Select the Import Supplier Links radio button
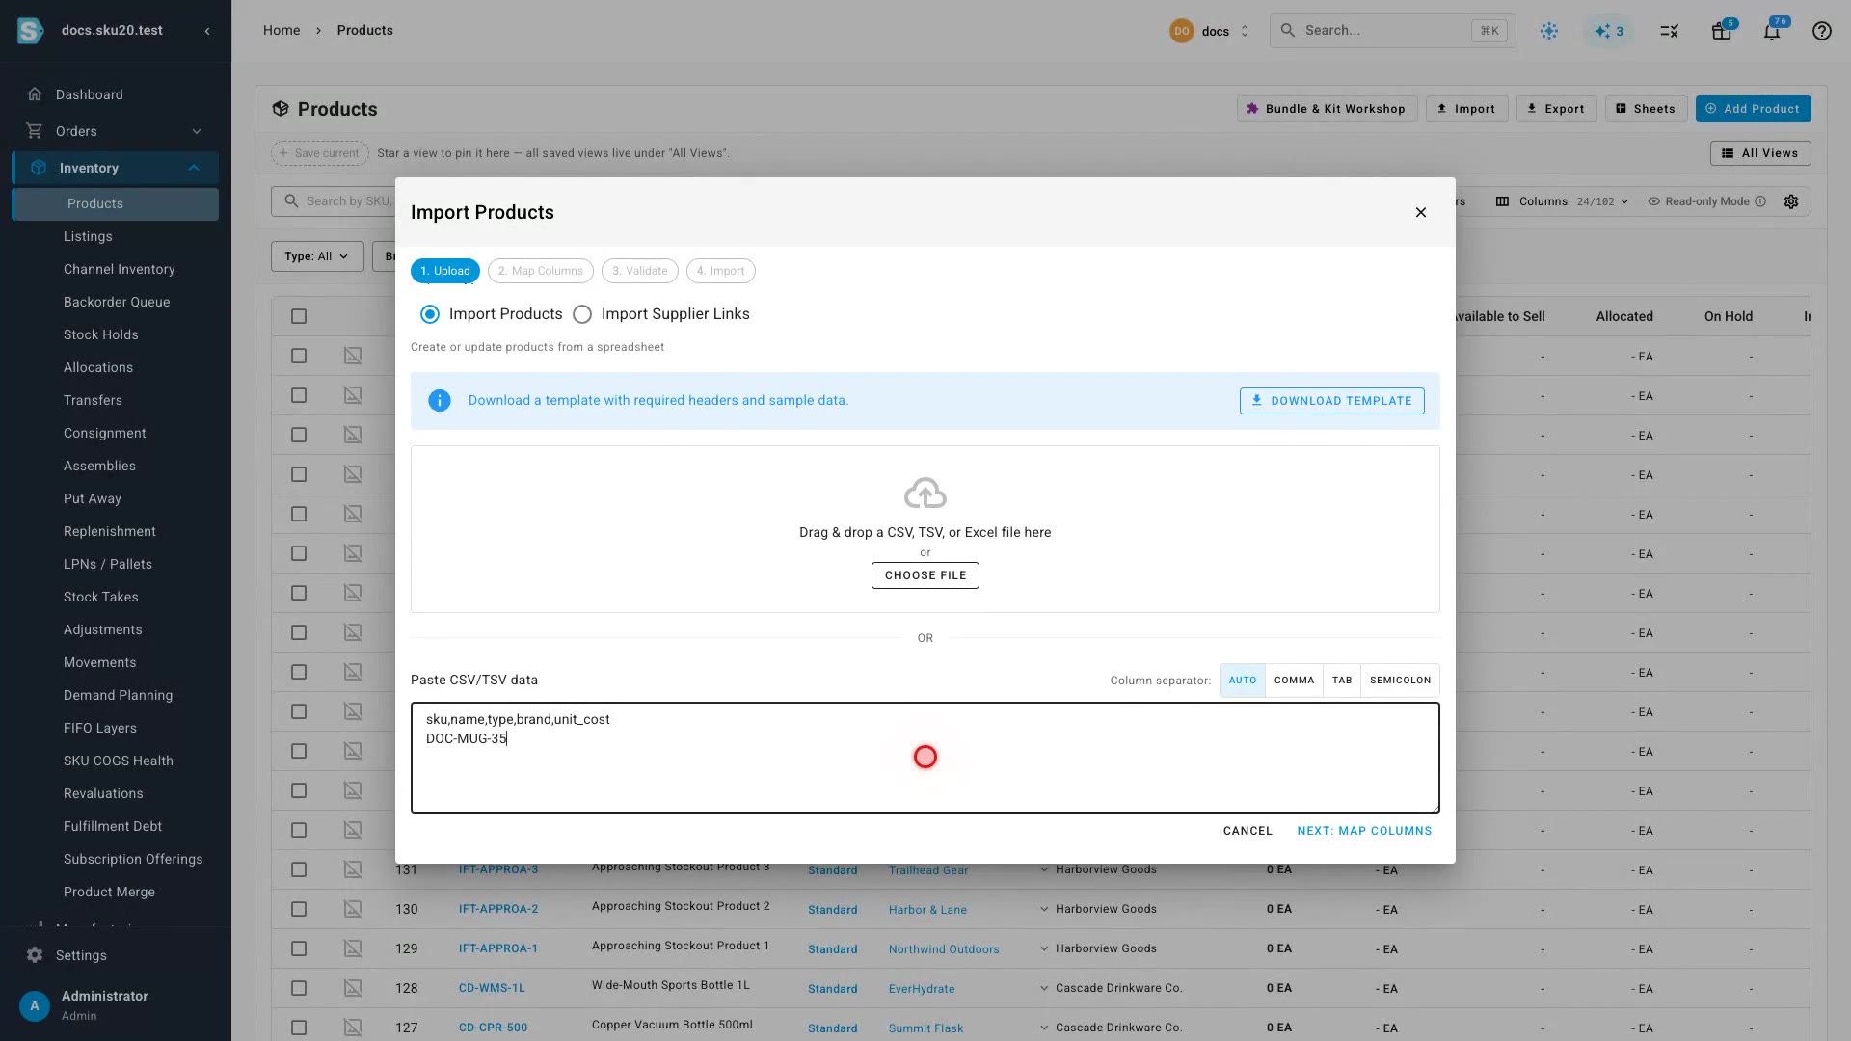This screenshot has width=1851, height=1041. (582, 314)
